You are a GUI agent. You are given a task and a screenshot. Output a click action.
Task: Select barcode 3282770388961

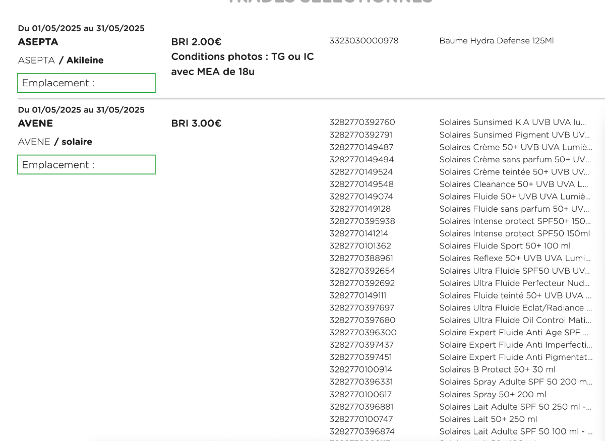point(361,259)
